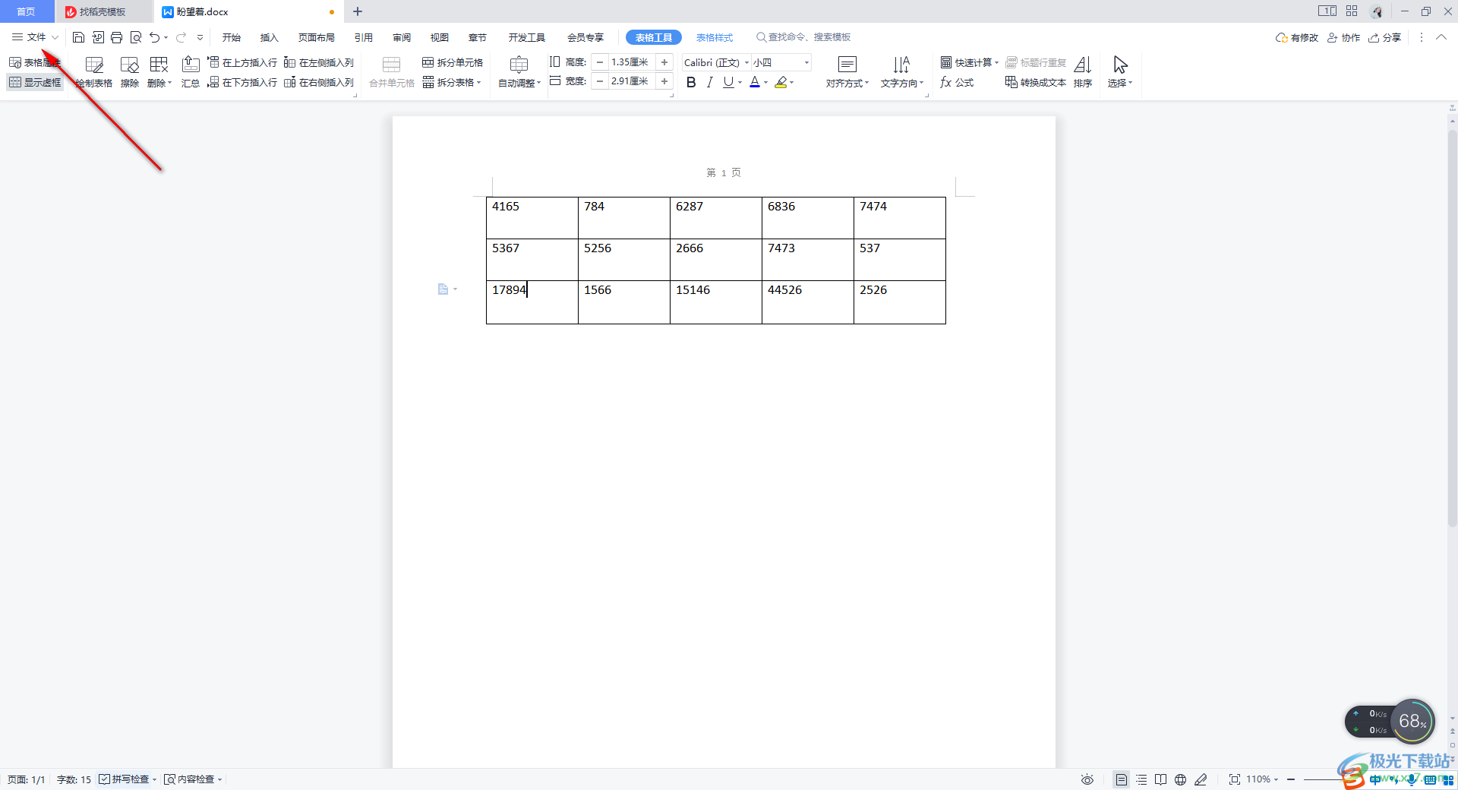Click the search commands box (查找命令)

click(803, 37)
